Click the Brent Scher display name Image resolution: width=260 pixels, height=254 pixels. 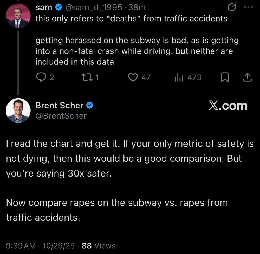point(59,105)
